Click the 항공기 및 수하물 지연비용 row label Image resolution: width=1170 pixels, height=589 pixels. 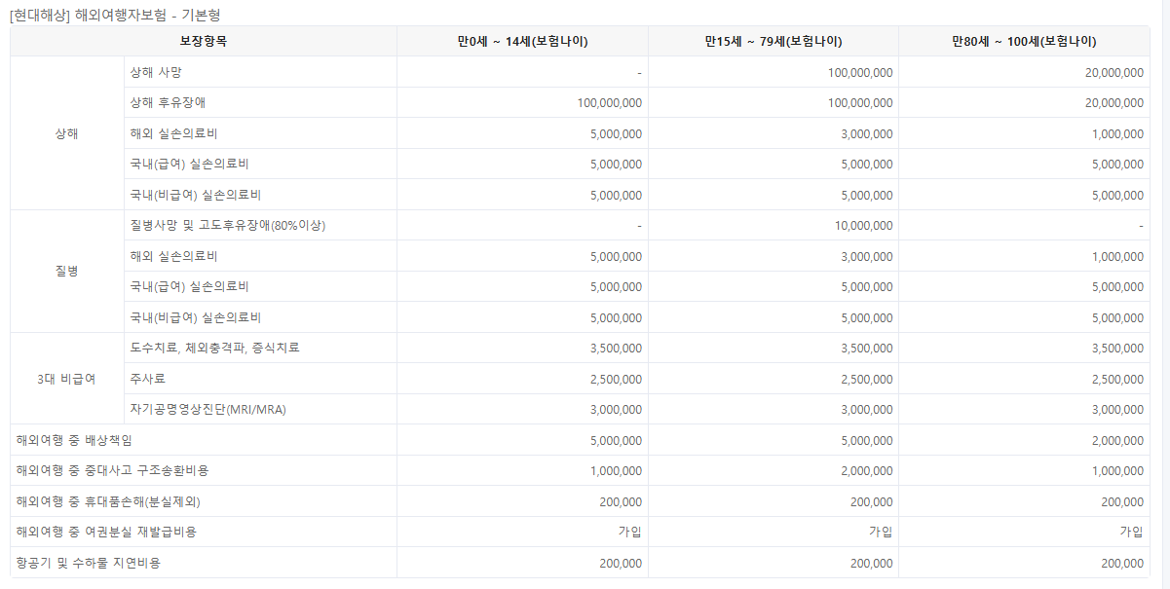pyautogui.click(x=88, y=563)
